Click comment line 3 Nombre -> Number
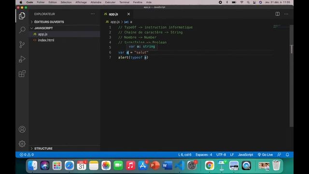This screenshot has height=174, width=309. tap(137, 37)
